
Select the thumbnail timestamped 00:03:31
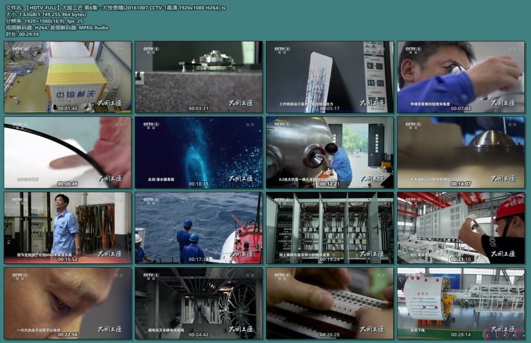click(199, 77)
